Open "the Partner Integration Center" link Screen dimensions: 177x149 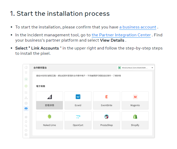coord(121,35)
